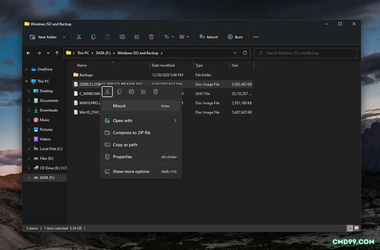Click the Share icon in the toolbar
This screenshot has width=380, height=250.
pyautogui.click(x=137, y=37)
